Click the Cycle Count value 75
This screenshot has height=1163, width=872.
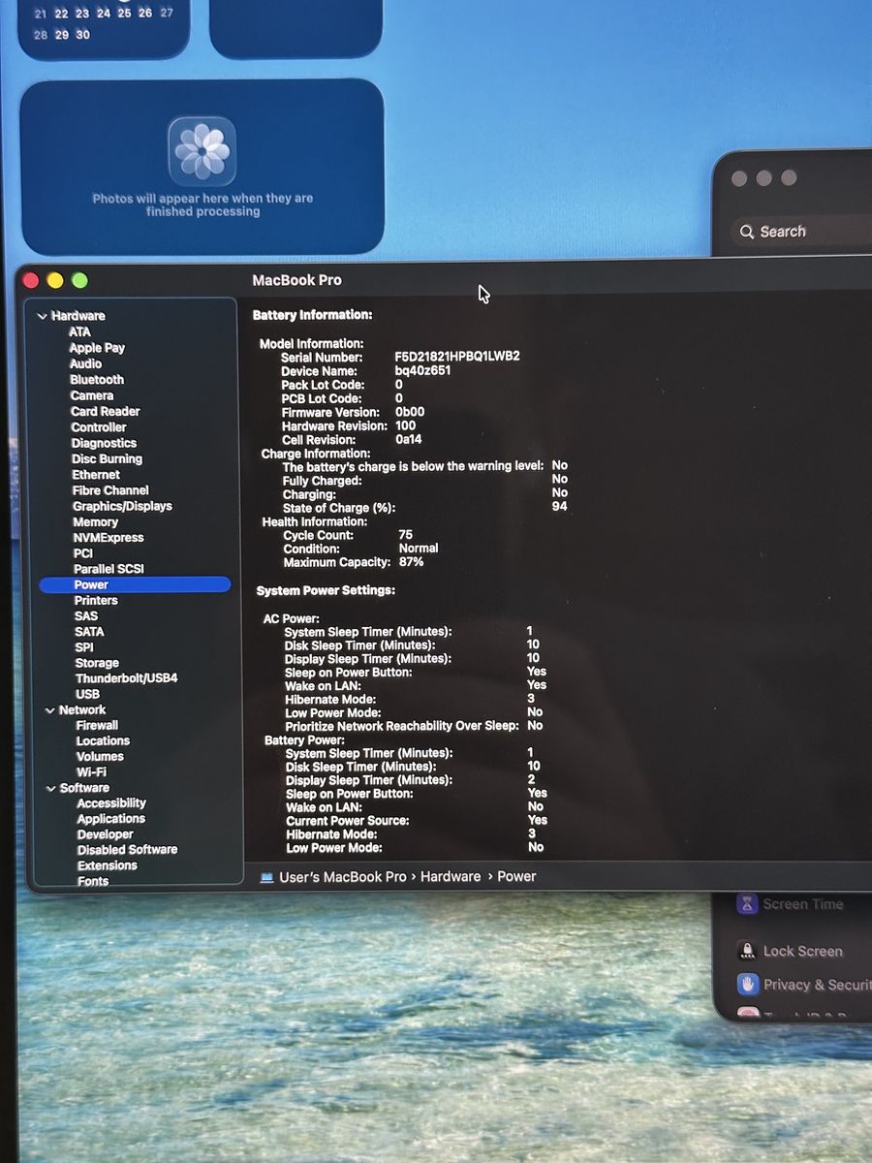(x=406, y=535)
